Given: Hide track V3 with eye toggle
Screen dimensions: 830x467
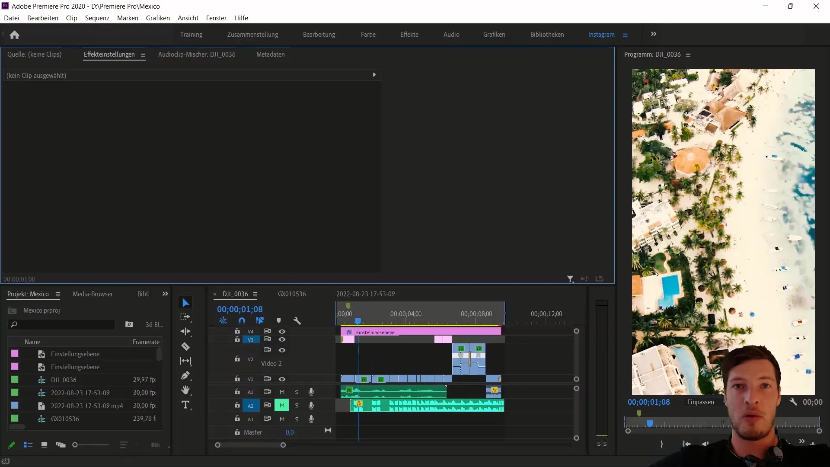Looking at the screenshot, I should coord(282,340).
